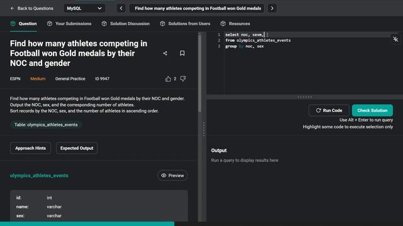Downvote question with the thumbs down icon
The height and width of the screenshot is (226, 403).
tap(183, 78)
